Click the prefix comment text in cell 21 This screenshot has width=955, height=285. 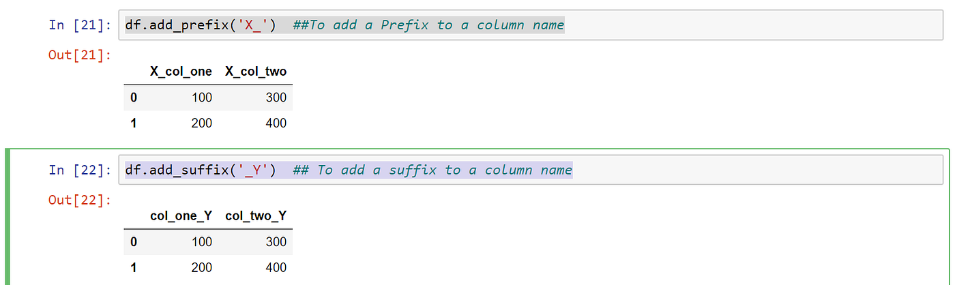pyautogui.click(x=428, y=25)
